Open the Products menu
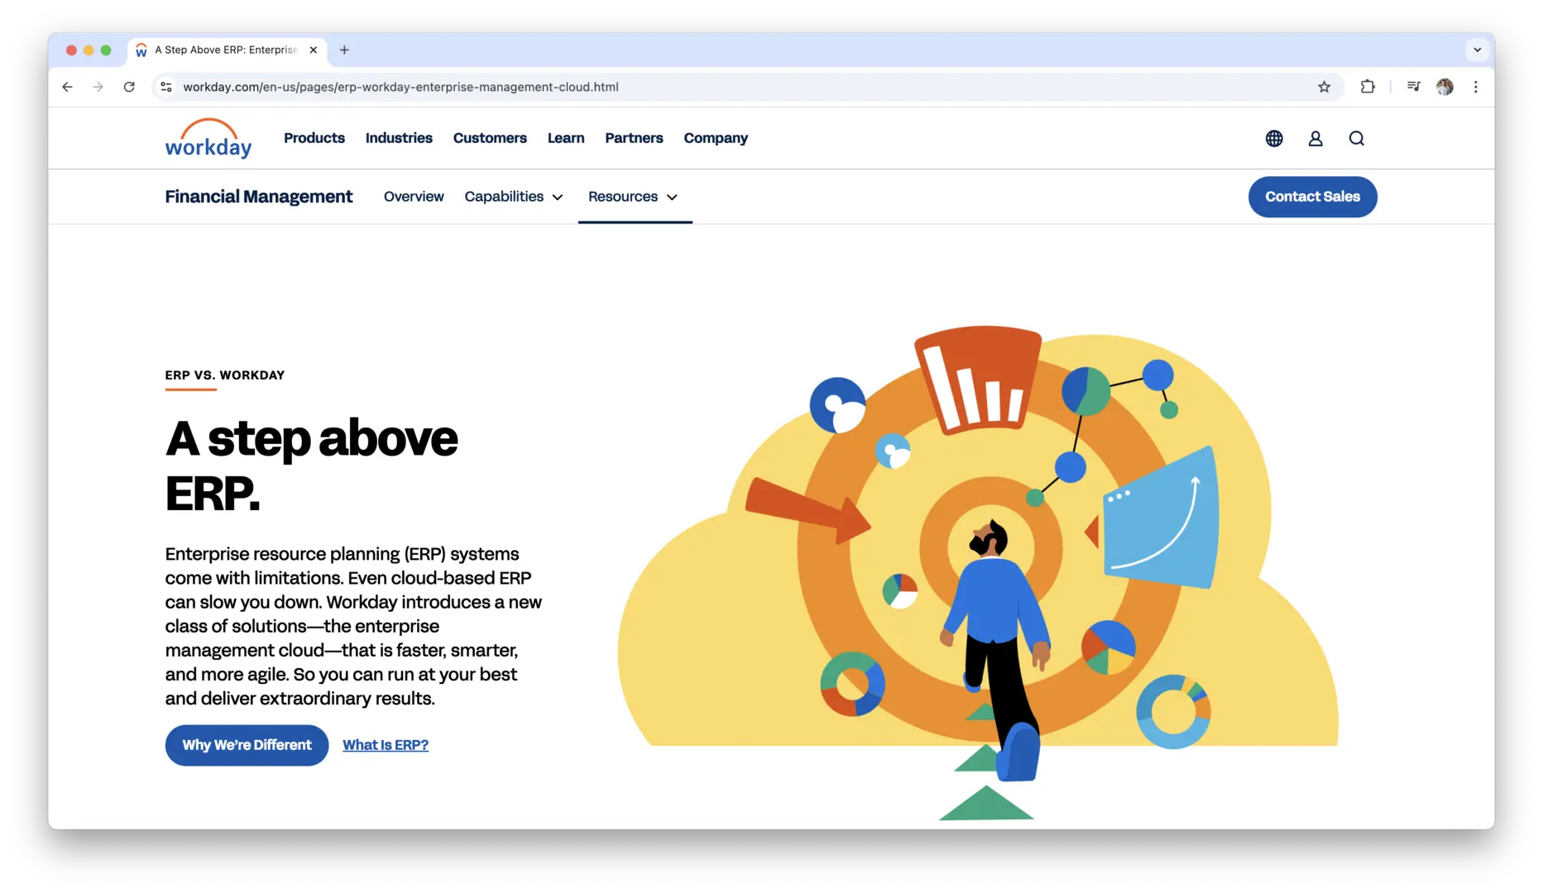This screenshot has height=893, width=1543. tap(314, 138)
